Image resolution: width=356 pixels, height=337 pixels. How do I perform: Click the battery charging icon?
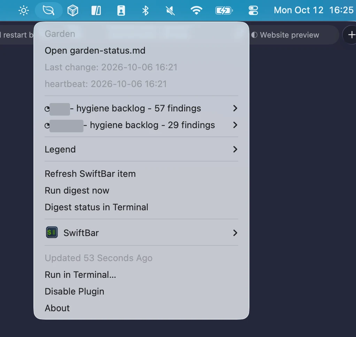(x=224, y=10)
